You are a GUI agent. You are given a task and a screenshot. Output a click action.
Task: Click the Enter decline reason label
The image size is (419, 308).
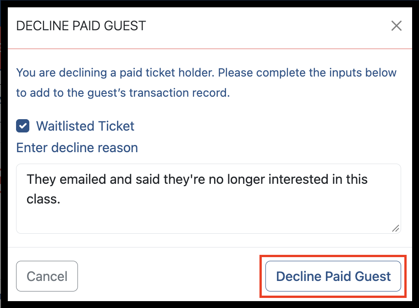pyautogui.click(x=77, y=148)
